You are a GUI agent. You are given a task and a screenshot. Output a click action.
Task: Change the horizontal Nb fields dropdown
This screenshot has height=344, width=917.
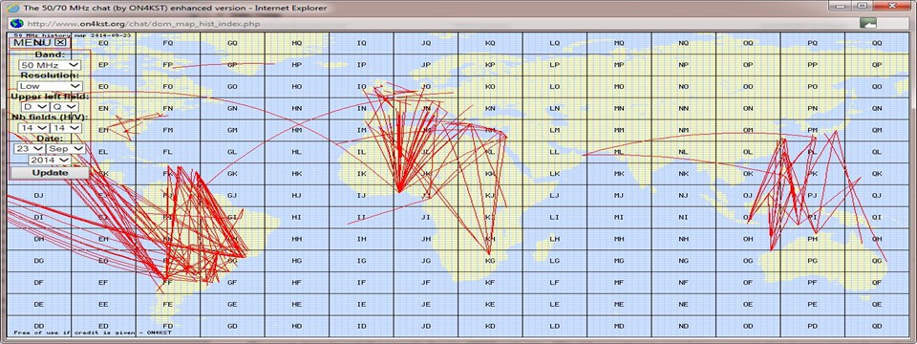tap(33, 127)
